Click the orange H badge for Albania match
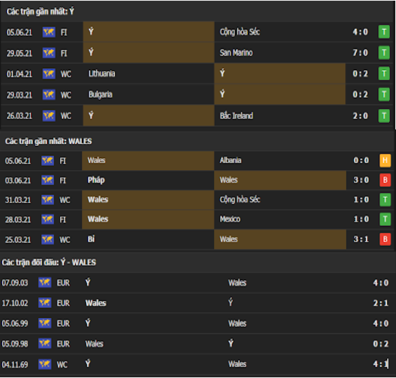 (385, 160)
